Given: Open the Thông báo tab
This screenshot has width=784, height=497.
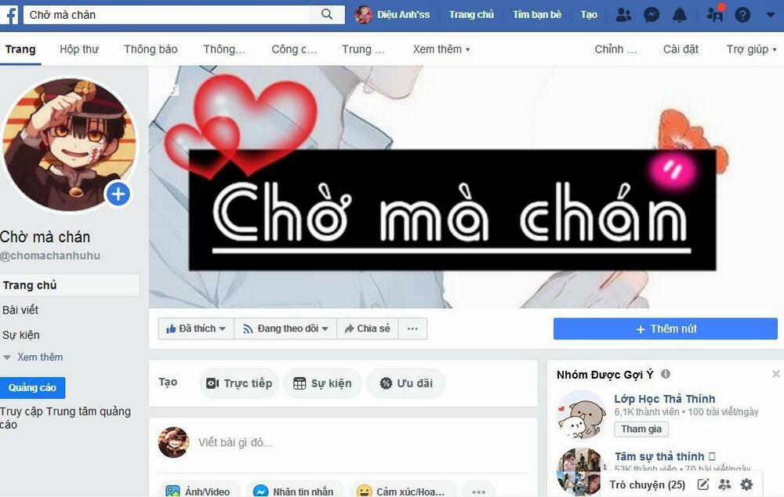Looking at the screenshot, I should pos(151,49).
